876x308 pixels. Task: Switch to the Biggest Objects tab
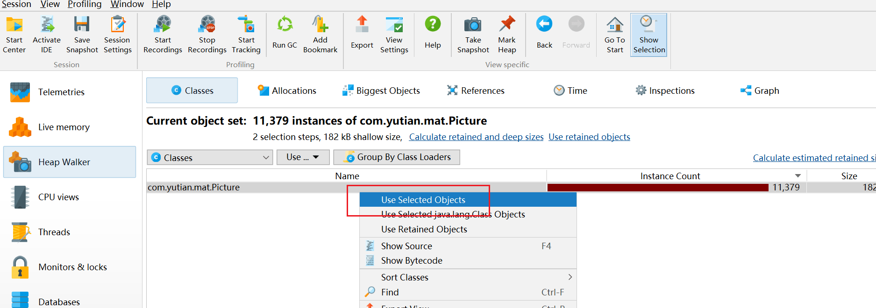pyautogui.click(x=381, y=91)
